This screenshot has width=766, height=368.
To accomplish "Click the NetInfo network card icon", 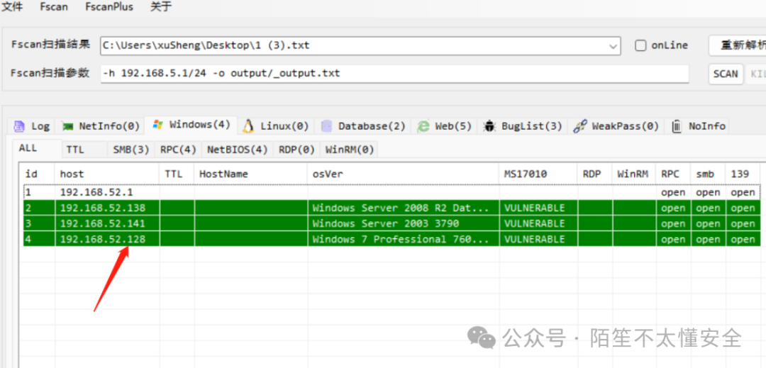I will 67,126.
